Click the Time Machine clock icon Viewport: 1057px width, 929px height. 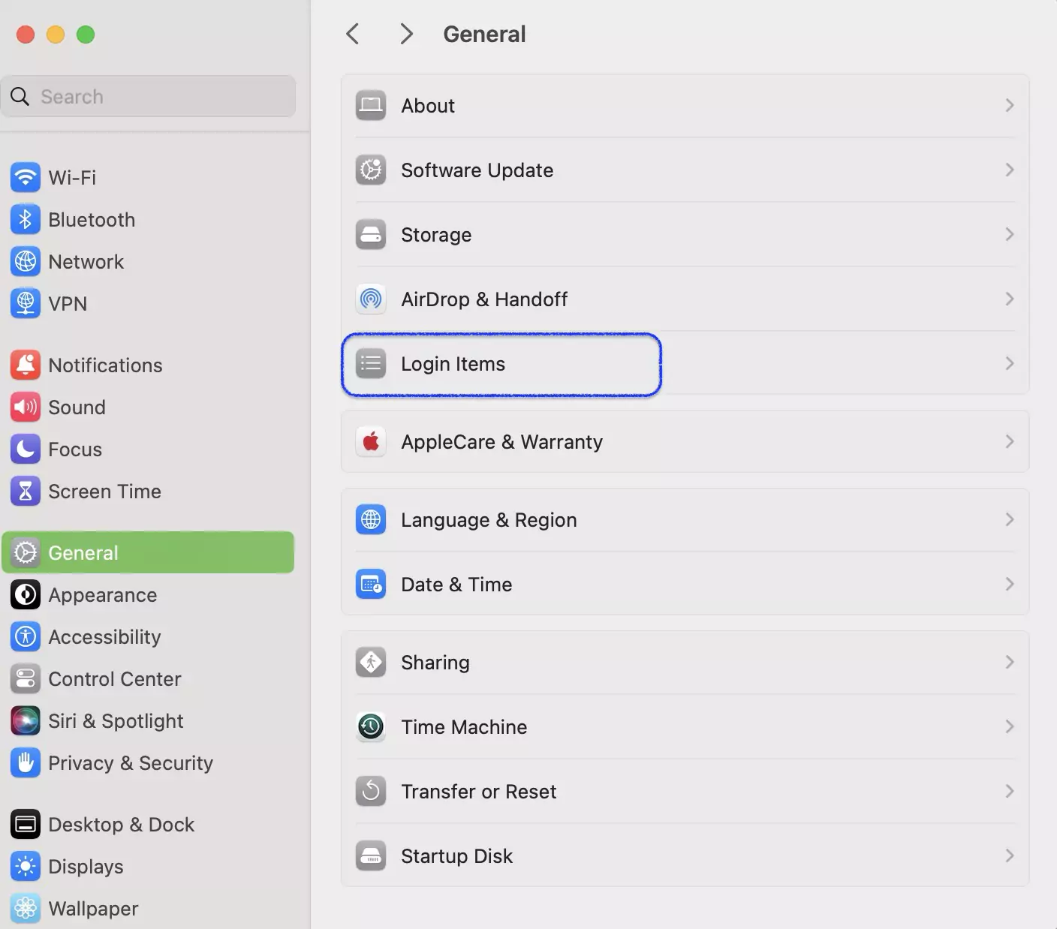371,727
